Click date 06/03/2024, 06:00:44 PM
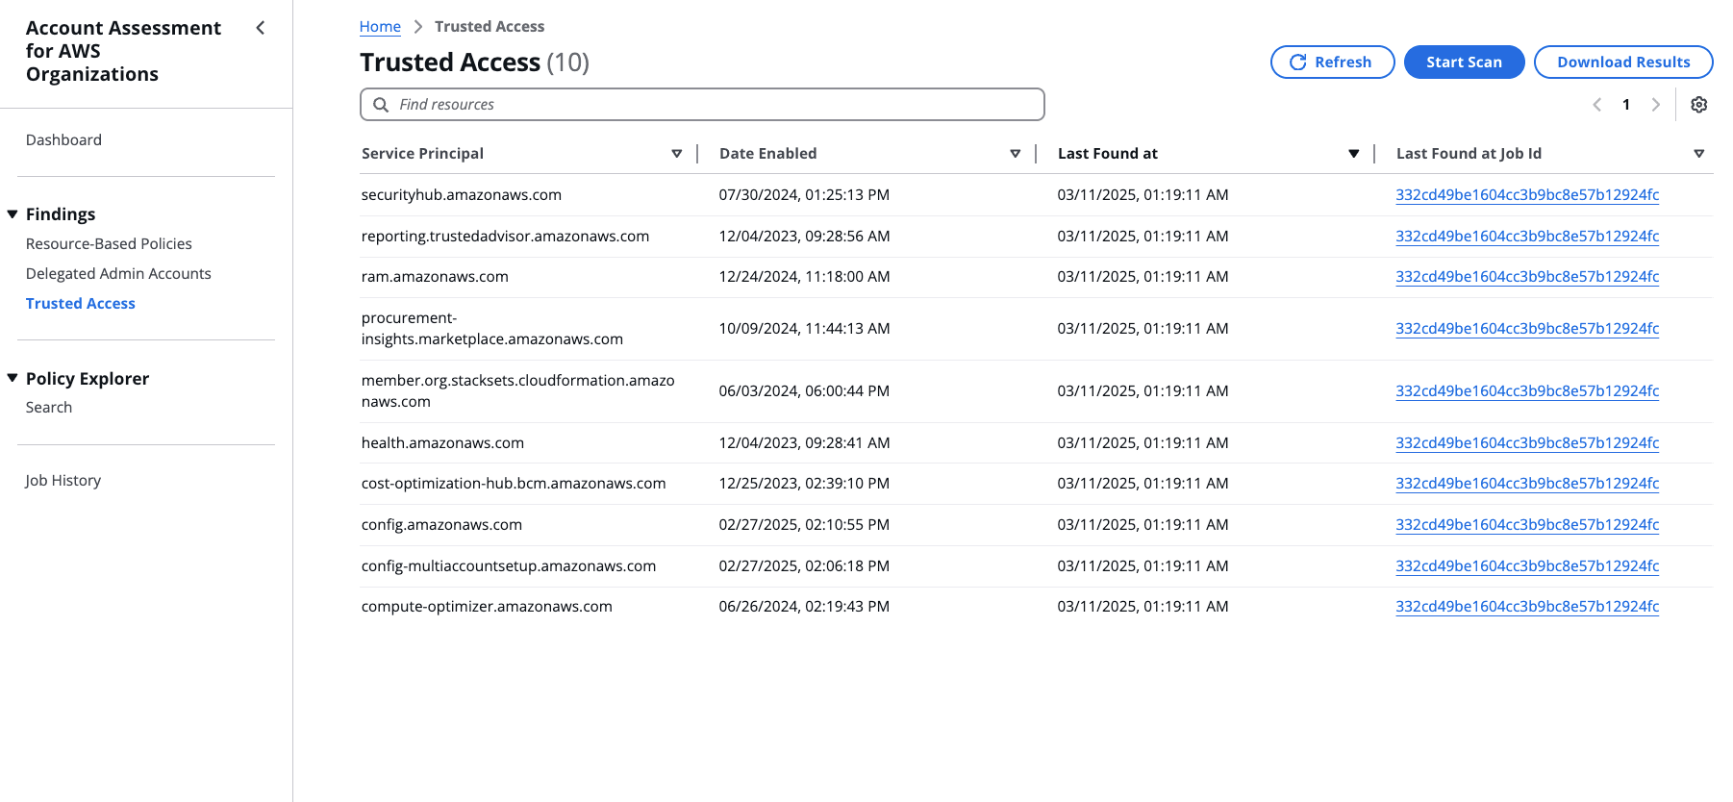 [804, 391]
